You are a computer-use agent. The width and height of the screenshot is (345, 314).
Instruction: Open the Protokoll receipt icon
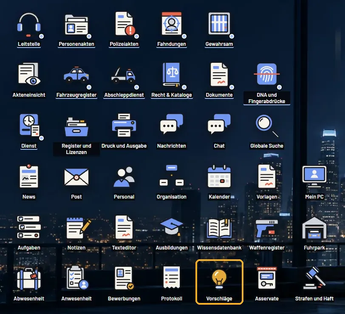[172, 278]
